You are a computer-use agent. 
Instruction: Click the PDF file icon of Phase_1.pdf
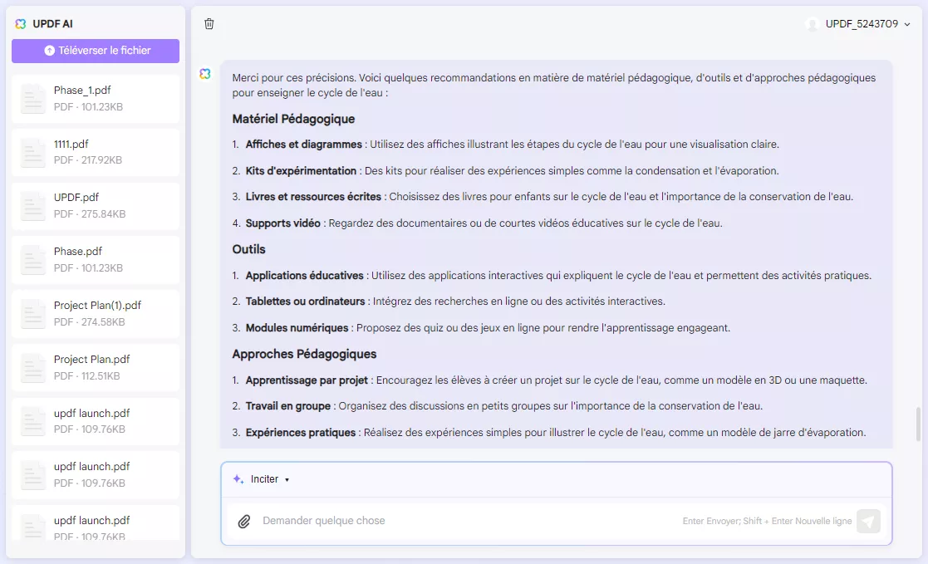[x=32, y=96]
